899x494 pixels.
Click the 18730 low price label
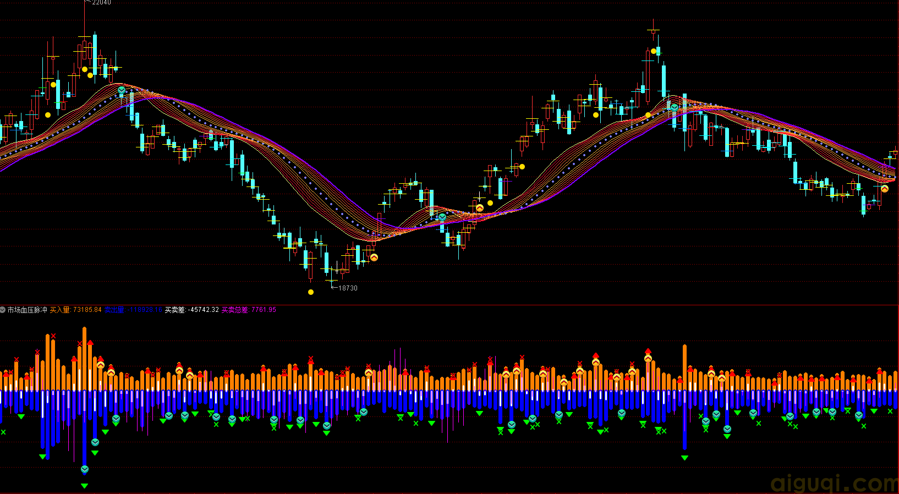pos(348,288)
